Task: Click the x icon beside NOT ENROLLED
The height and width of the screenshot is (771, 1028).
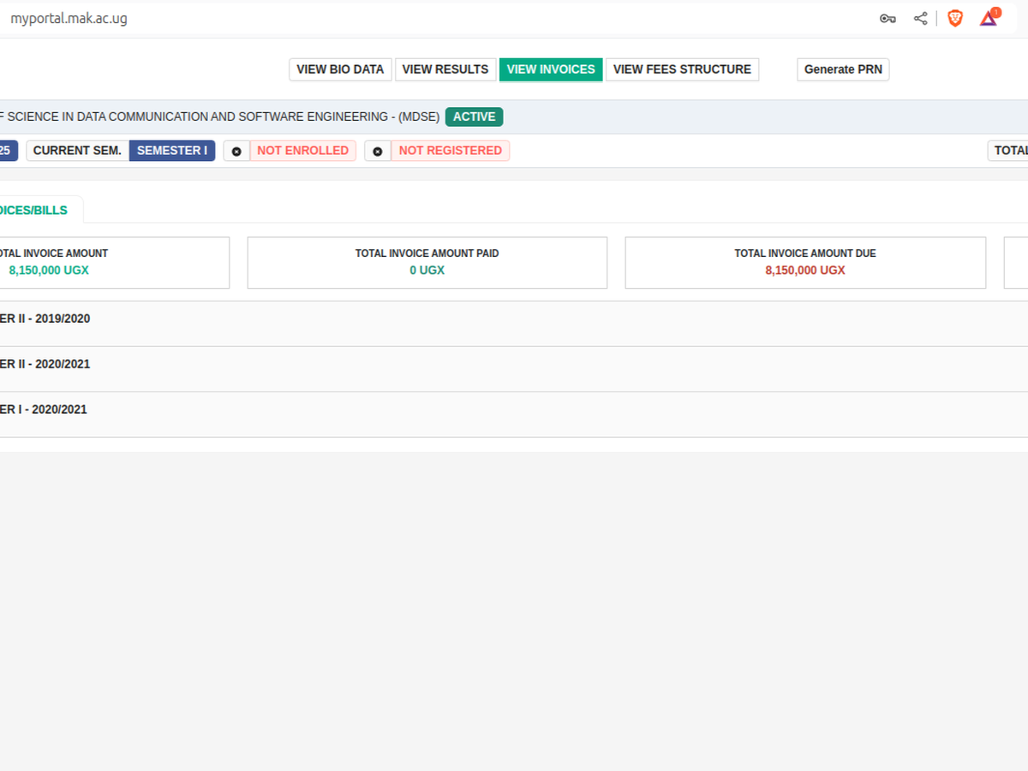Action: (x=236, y=151)
